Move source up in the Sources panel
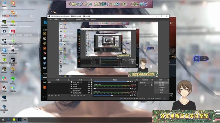This screenshot has height=123, width=220. pos(81,96)
